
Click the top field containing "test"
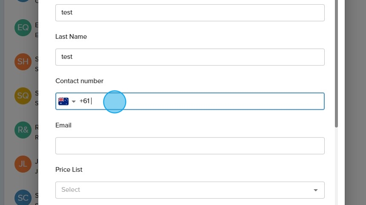[190, 13]
